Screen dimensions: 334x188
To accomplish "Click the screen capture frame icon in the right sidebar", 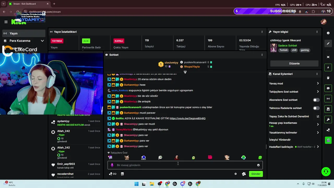I will coord(328,57).
